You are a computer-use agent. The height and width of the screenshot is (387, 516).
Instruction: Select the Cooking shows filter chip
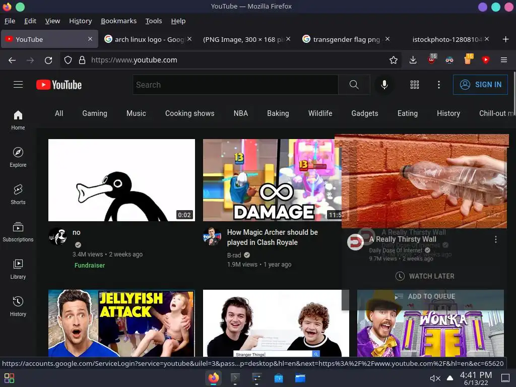[x=190, y=113]
